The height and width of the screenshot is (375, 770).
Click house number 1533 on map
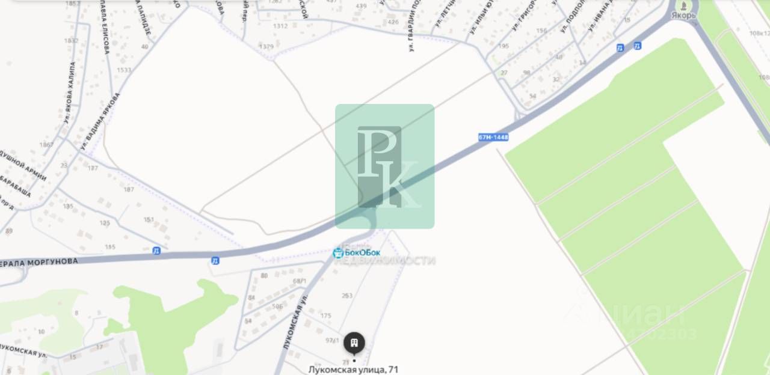(x=124, y=70)
